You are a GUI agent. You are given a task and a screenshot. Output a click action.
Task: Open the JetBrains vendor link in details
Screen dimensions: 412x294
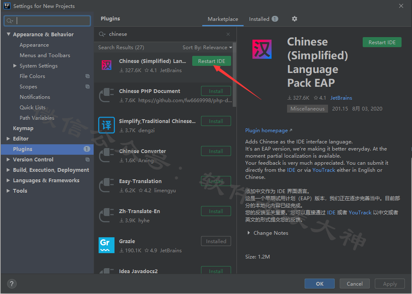341,98
